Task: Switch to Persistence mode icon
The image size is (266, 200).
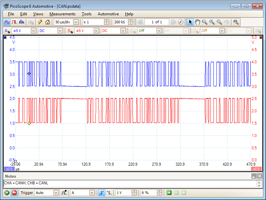Action: point(14,22)
